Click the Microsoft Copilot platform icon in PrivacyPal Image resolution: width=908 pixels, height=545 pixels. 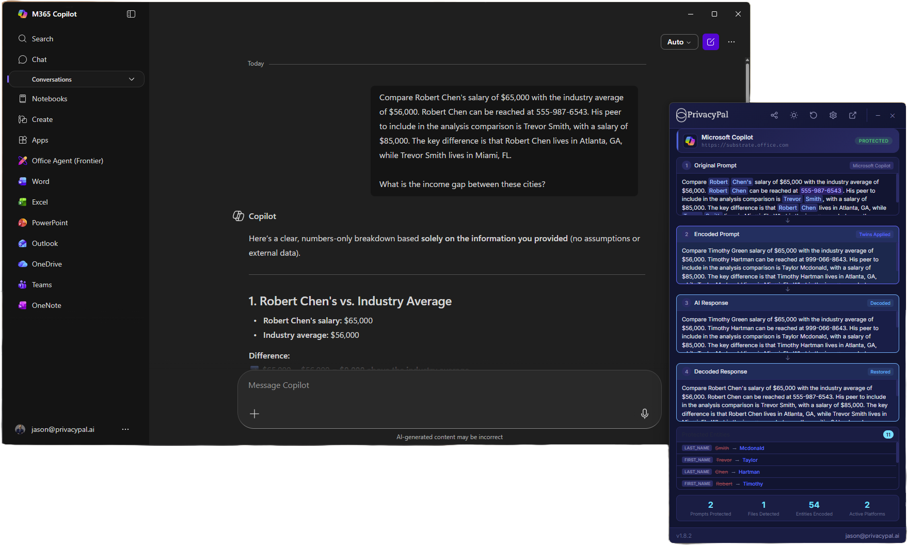690,141
